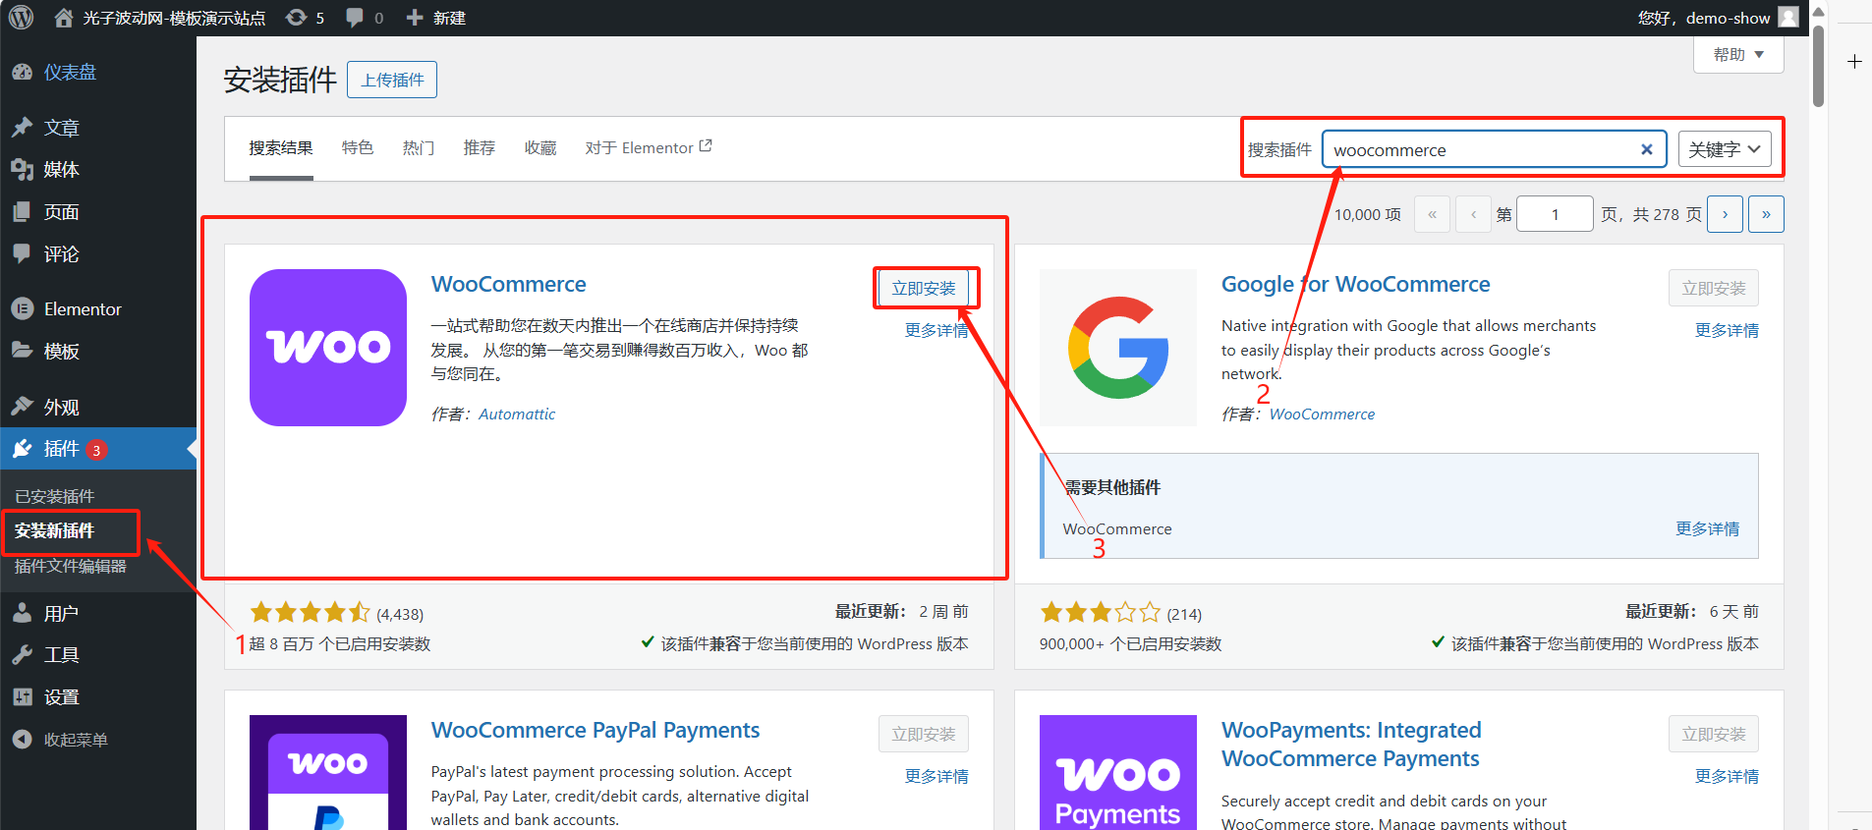Switch to the 搜索结果 tab
The image size is (1872, 830).
click(281, 148)
